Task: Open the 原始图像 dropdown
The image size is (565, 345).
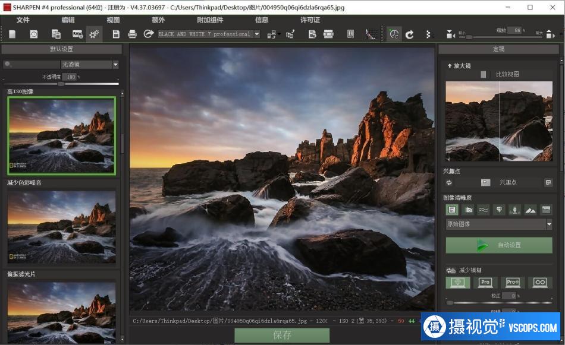Action: pos(499,224)
